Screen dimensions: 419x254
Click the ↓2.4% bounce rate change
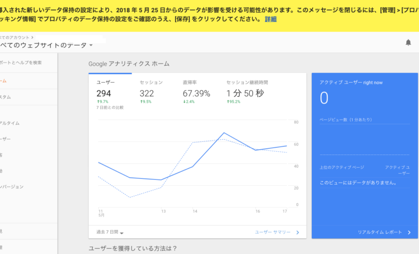[189, 102]
